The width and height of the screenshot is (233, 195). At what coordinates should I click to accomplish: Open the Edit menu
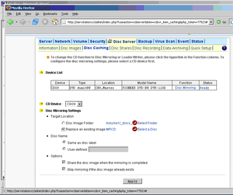(x=18, y=14)
